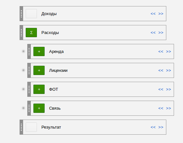The height and width of the screenshot is (143, 183).
Task: Outdent Связь using the << link
Action: point(161,108)
